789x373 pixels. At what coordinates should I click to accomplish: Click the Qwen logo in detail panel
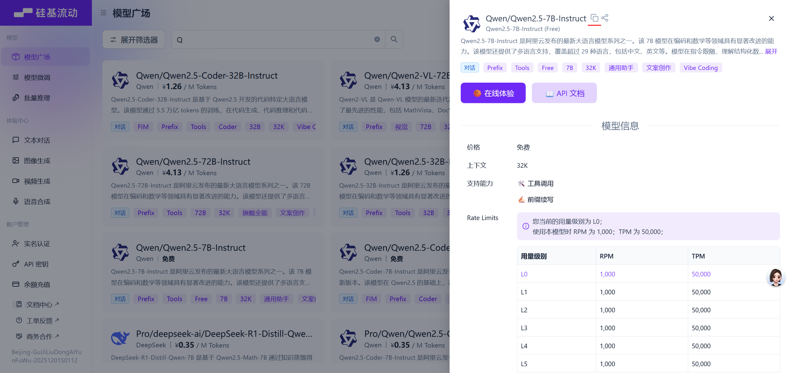coord(472,24)
